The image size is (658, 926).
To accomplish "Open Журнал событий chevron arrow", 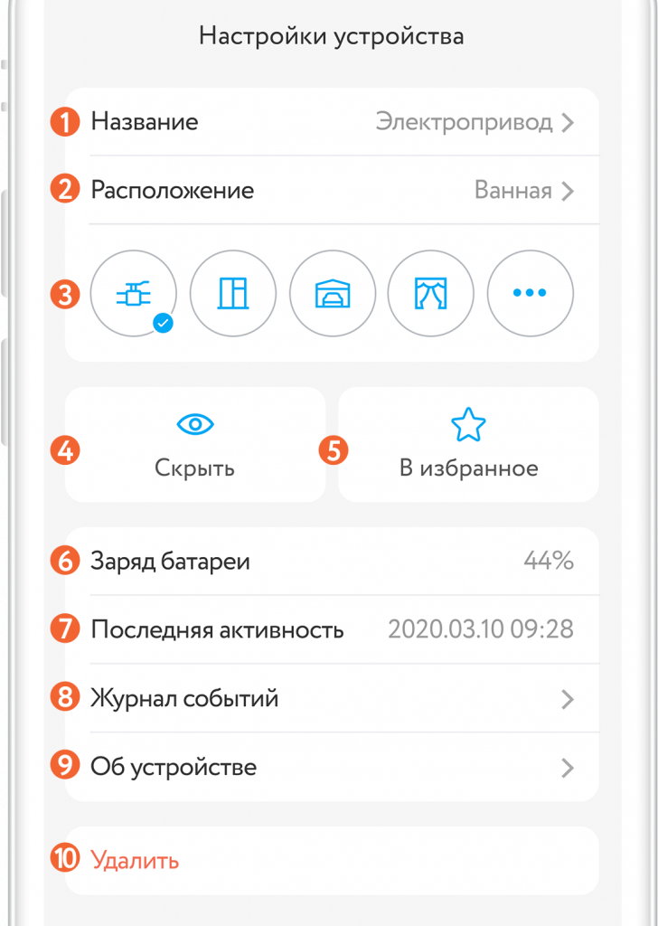I will click(x=568, y=699).
